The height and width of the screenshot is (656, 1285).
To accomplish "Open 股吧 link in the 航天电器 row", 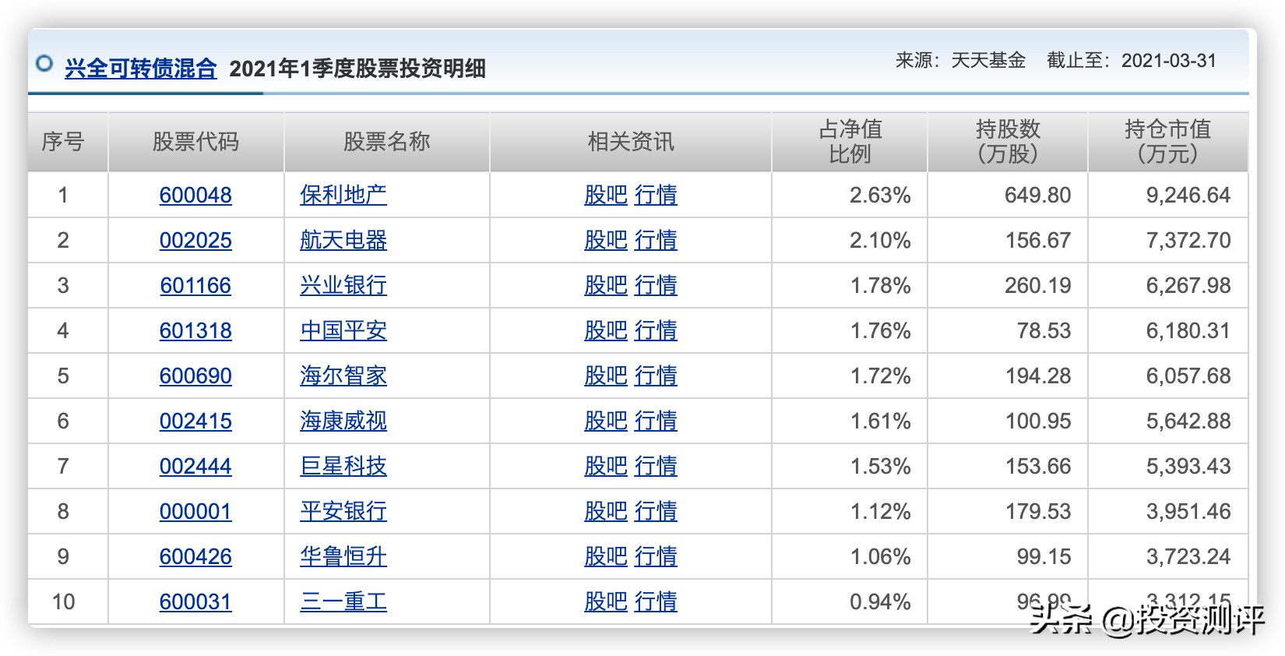I will (606, 240).
